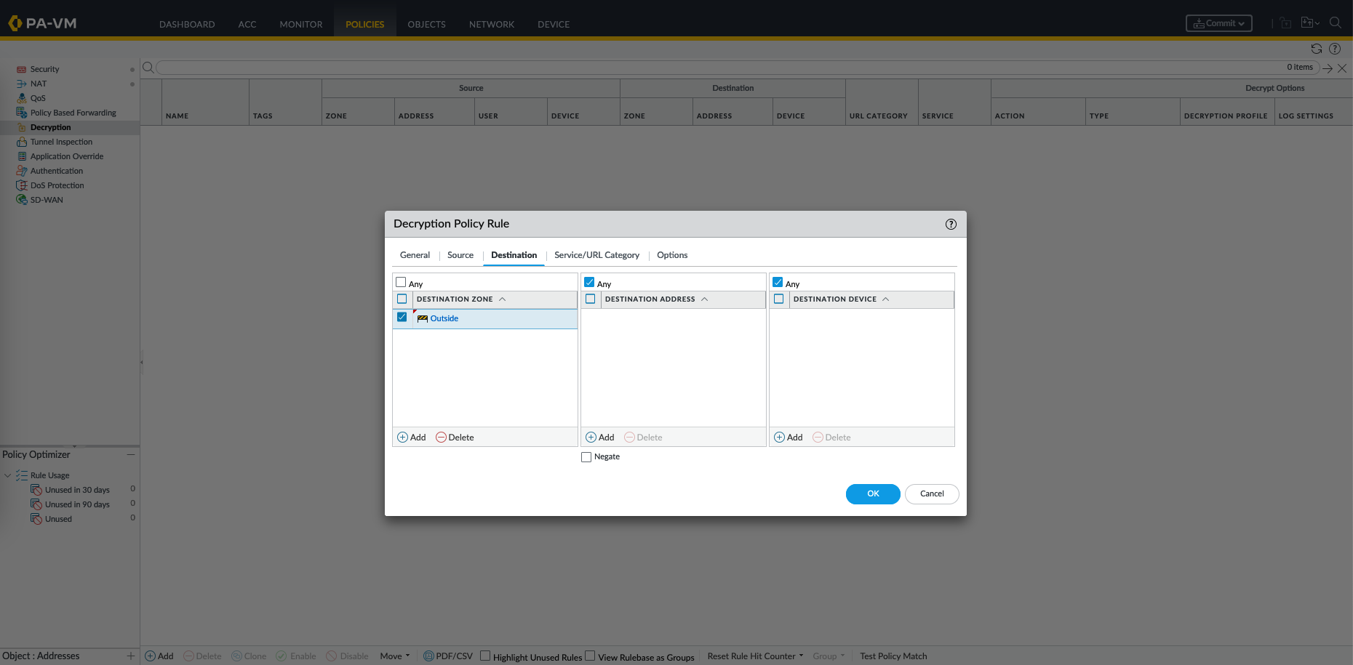Enable the Negate checkbox
This screenshot has height=665, width=1353.
586,457
